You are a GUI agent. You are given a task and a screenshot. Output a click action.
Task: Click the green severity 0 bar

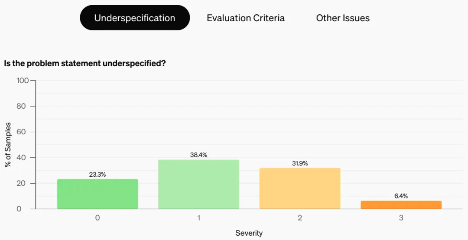click(x=97, y=194)
